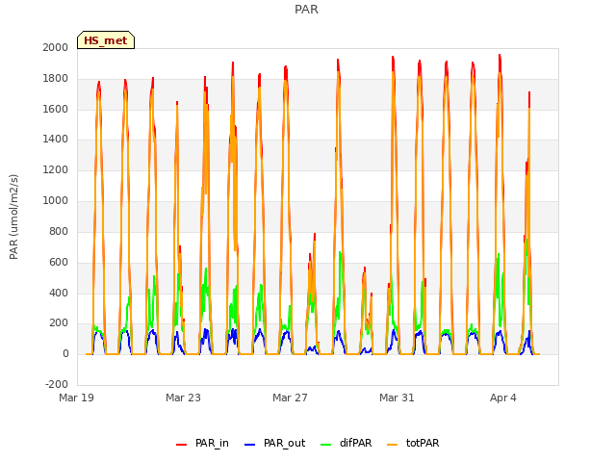Toggle the totPAR legend entry

[x=413, y=443]
